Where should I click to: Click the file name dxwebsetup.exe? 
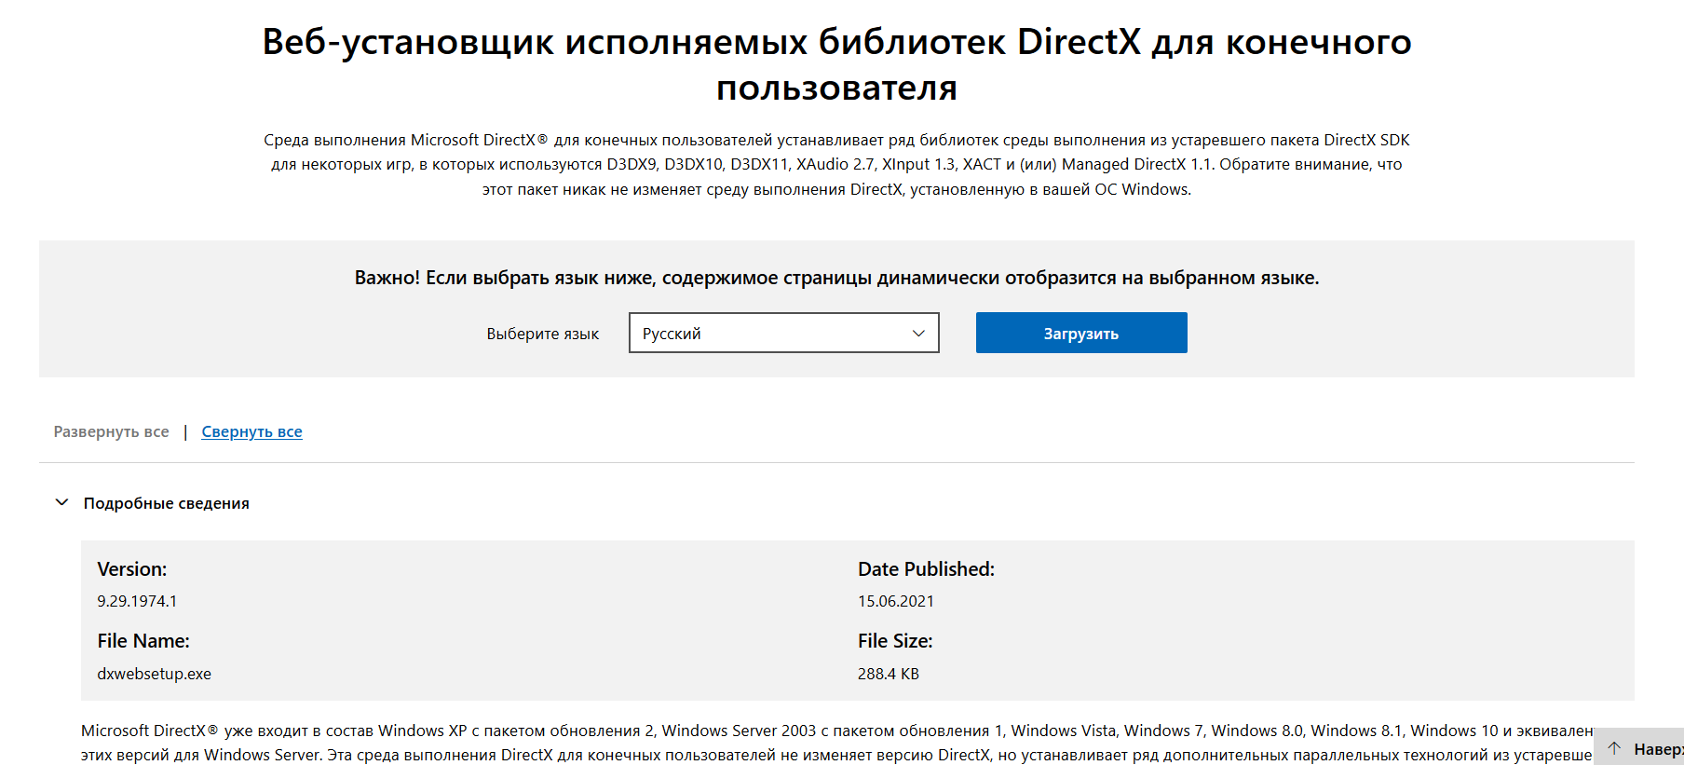(154, 674)
